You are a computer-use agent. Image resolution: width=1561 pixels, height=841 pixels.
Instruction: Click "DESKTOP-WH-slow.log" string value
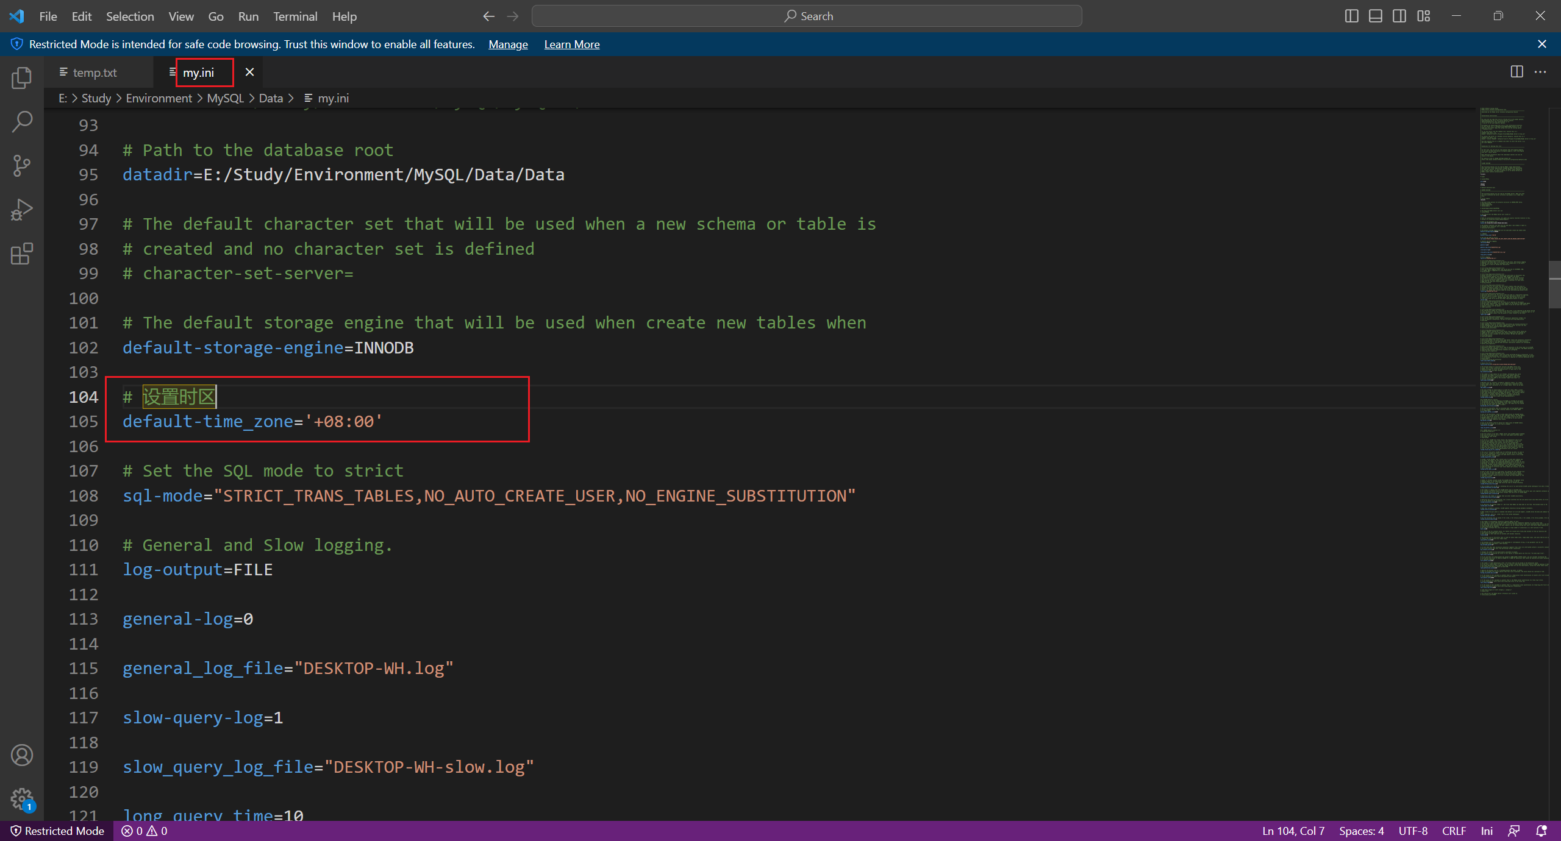[x=429, y=767]
